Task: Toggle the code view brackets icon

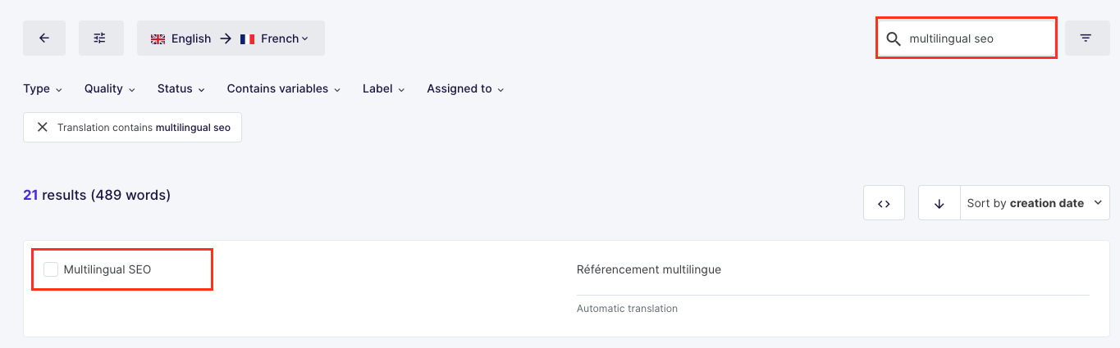Action: tap(884, 203)
